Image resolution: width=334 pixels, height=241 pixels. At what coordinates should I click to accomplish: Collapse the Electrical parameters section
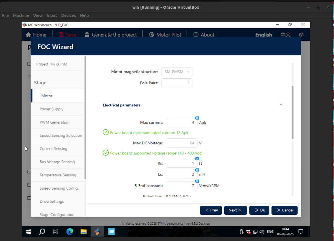coord(281,104)
